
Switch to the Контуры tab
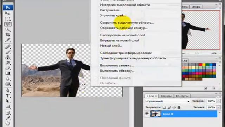pyautogui.click(x=182, y=96)
